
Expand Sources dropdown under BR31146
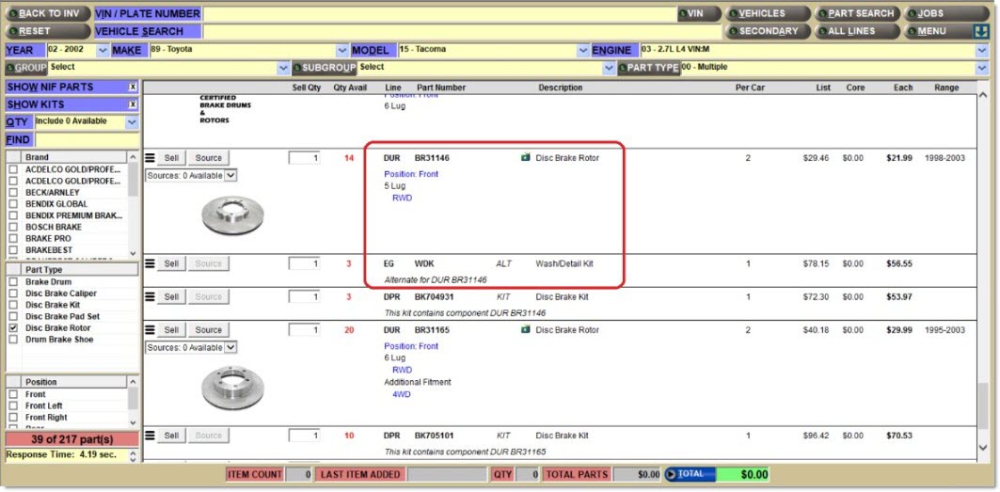point(230,175)
